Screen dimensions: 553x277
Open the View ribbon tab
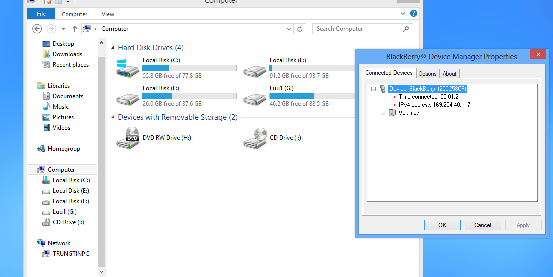click(108, 14)
